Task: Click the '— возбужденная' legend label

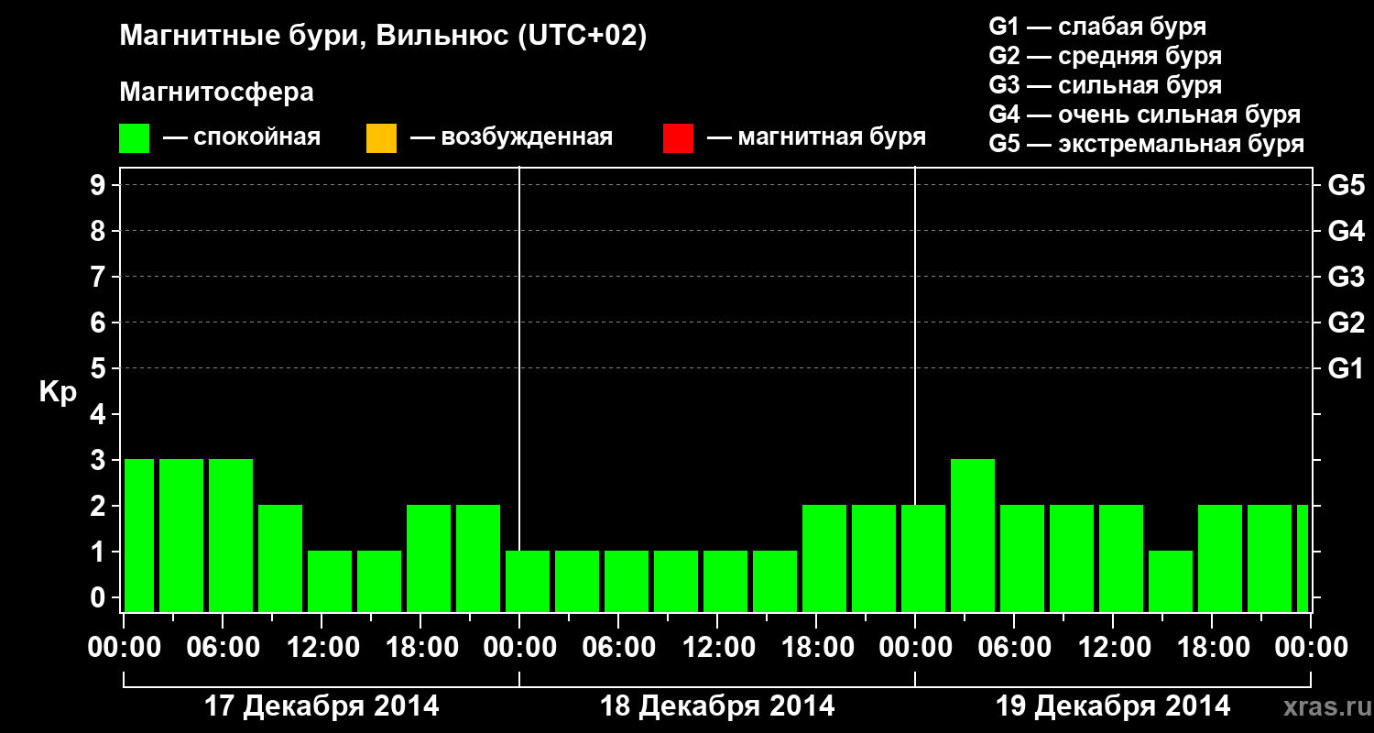Action: tap(512, 137)
